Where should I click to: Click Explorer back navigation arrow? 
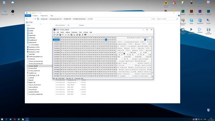coord(27,19)
